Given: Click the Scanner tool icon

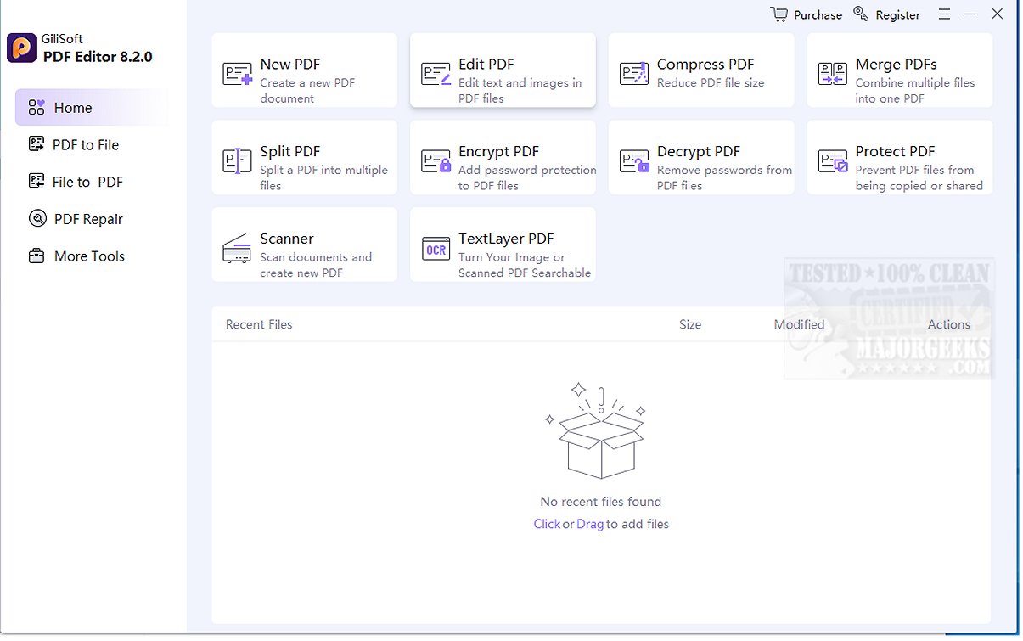Looking at the screenshot, I should pos(236,245).
